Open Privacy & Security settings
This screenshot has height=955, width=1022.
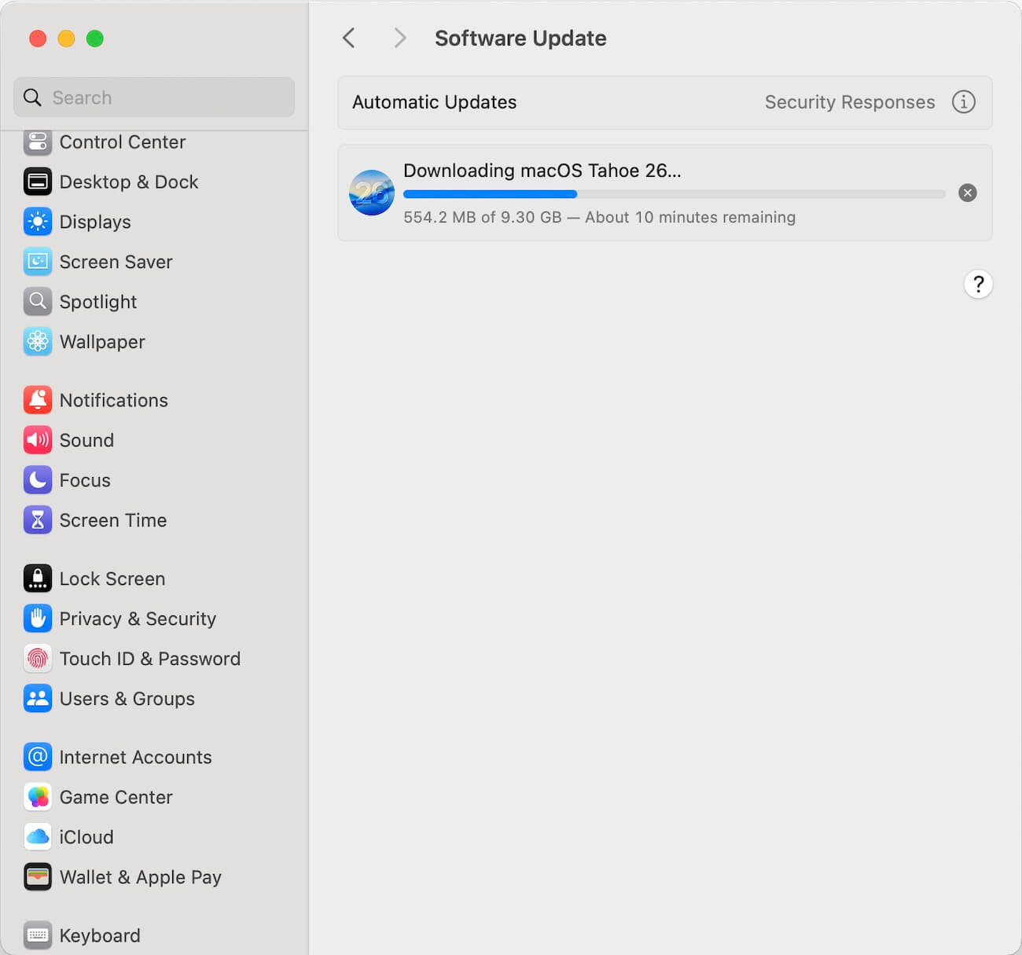point(138,619)
